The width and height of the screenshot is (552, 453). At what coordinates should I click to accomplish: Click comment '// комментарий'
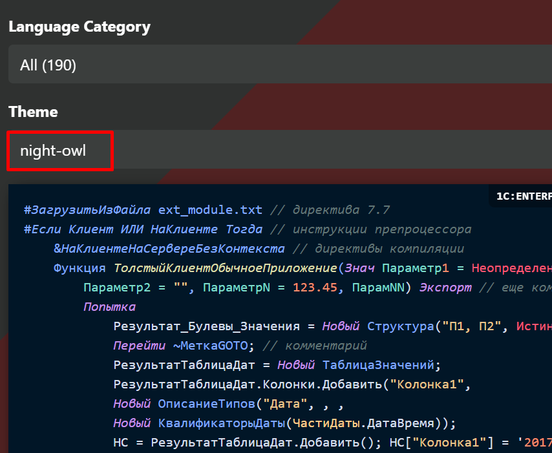click(315, 346)
